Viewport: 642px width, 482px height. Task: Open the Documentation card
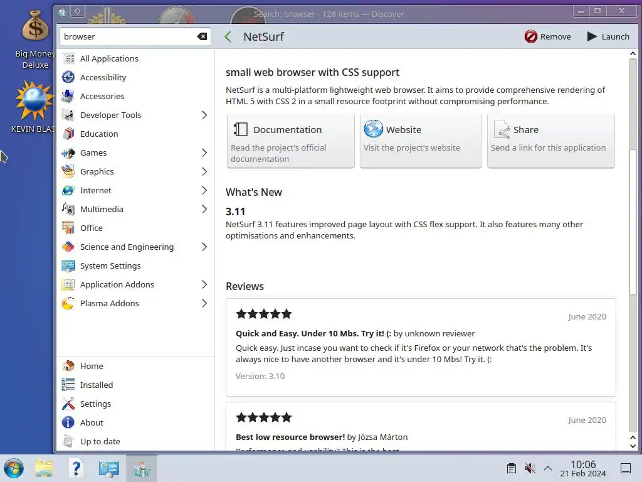[291, 141]
